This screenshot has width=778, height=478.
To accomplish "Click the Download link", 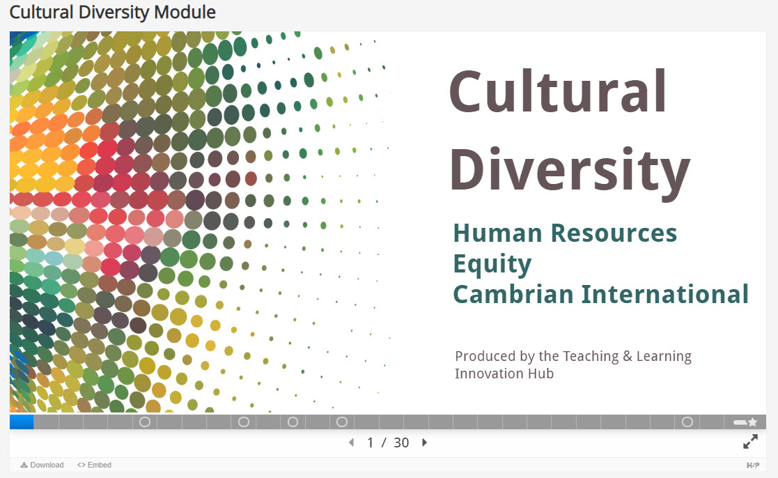I will [x=42, y=465].
